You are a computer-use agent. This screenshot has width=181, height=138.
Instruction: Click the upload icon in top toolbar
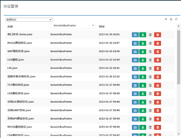[171, 19]
